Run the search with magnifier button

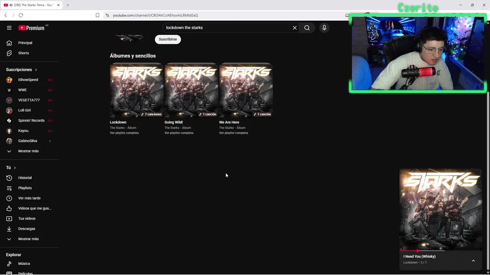(307, 27)
